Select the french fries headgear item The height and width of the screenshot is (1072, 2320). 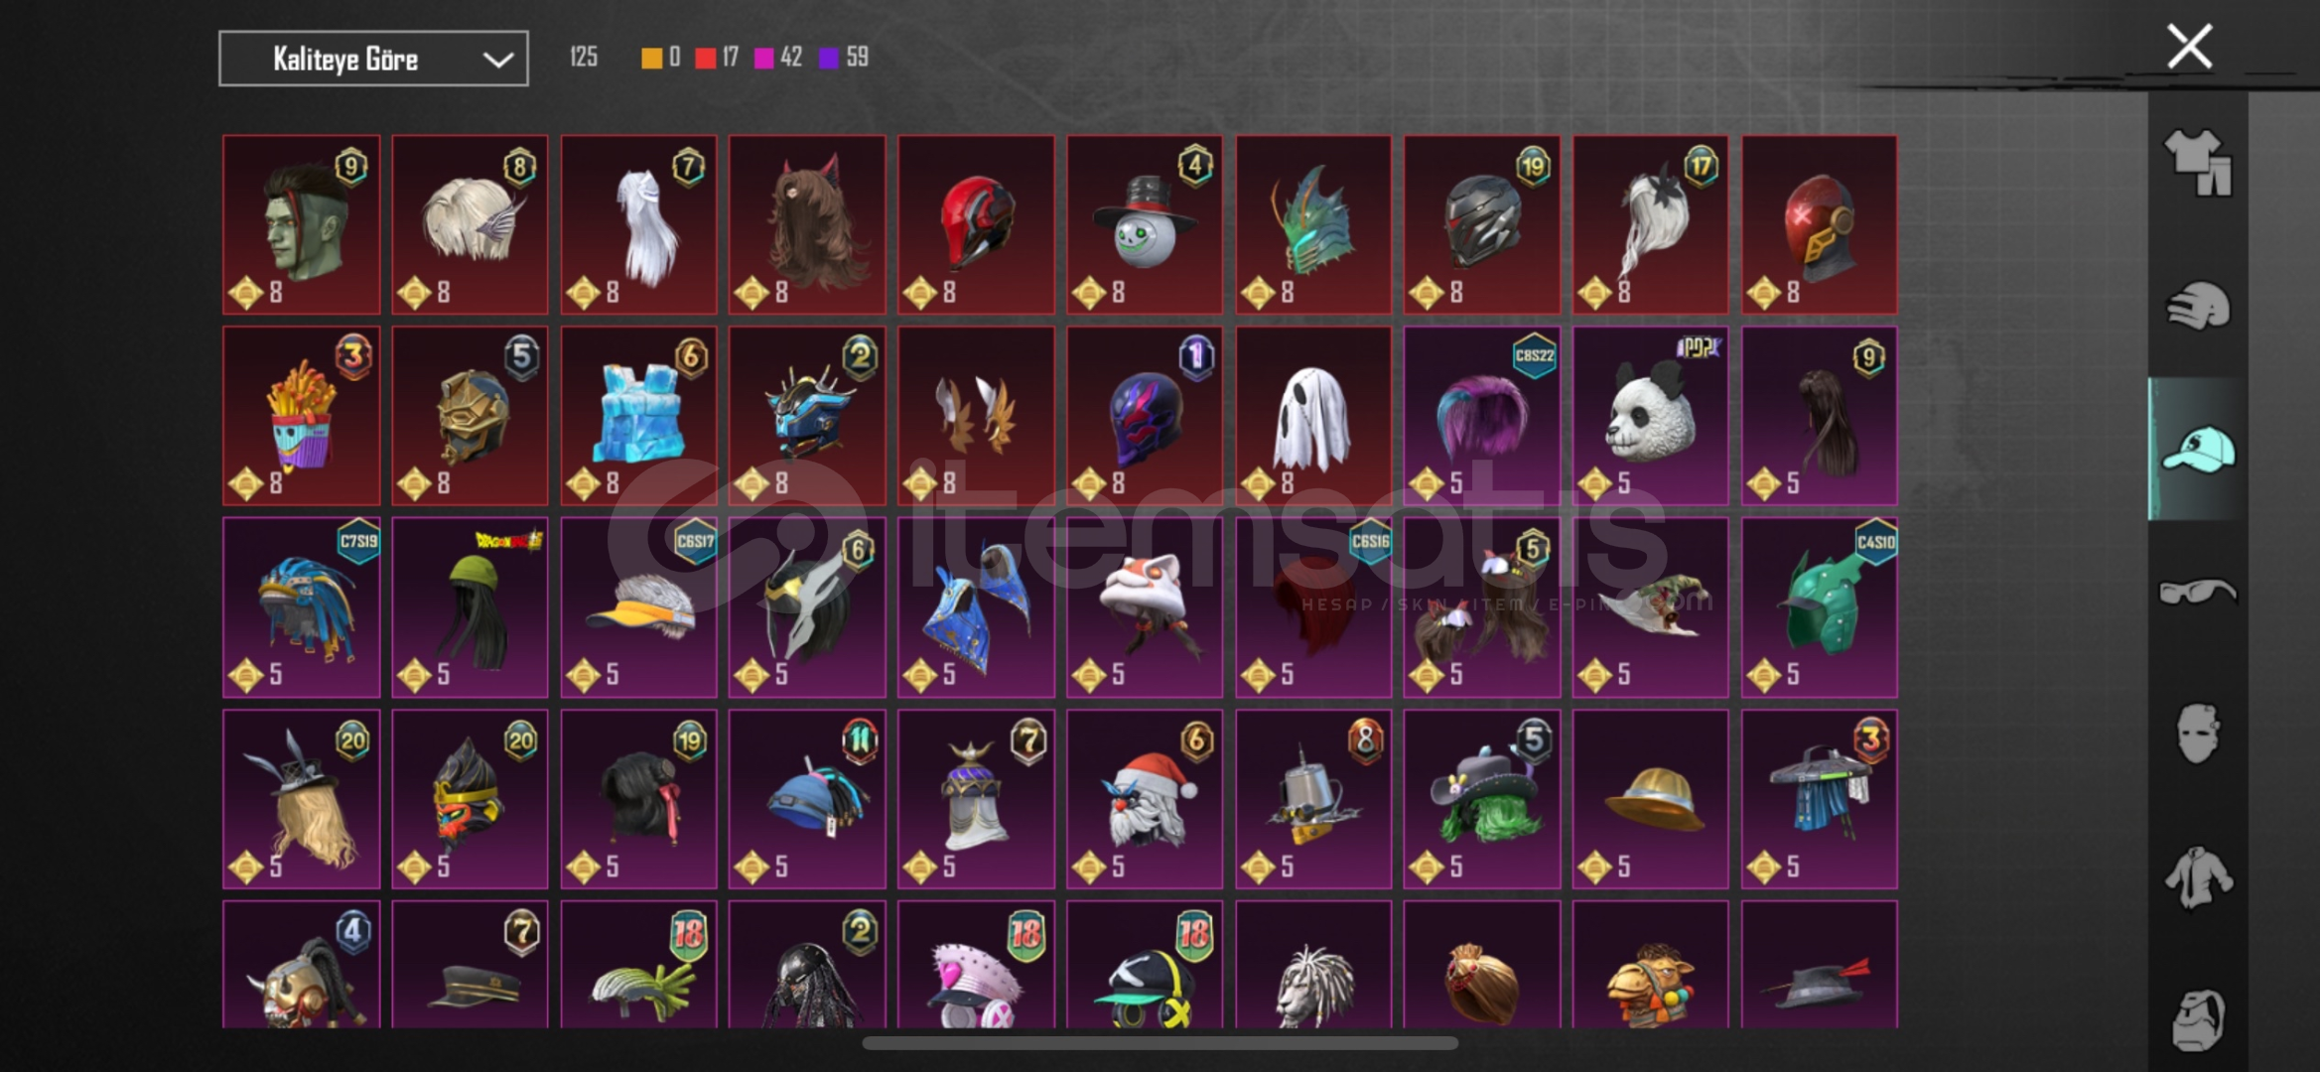point(302,416)
